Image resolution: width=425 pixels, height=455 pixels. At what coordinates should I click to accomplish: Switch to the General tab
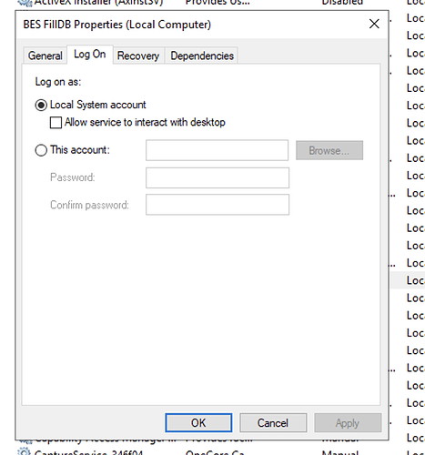tap(45, 56)
